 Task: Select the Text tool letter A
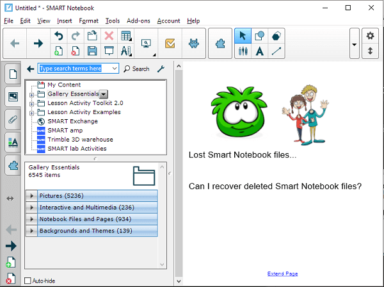coord(260,51)
